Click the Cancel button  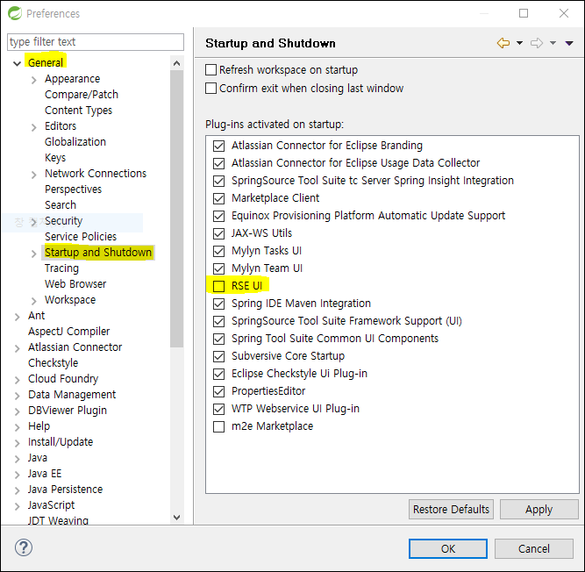[x=534, y=549]
